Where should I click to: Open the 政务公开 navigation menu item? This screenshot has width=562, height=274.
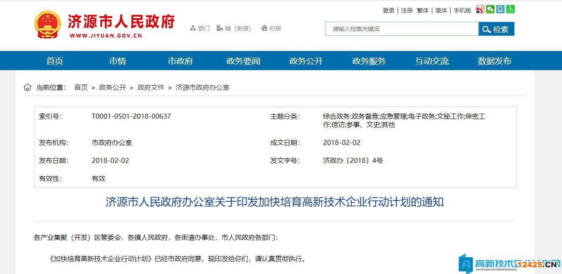coord(306,61)
